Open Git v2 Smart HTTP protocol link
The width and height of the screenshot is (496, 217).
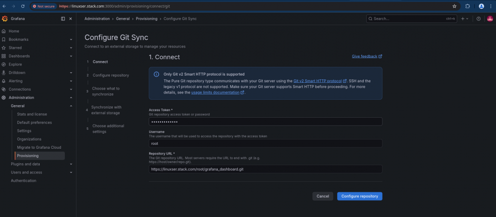click(320, 81)
